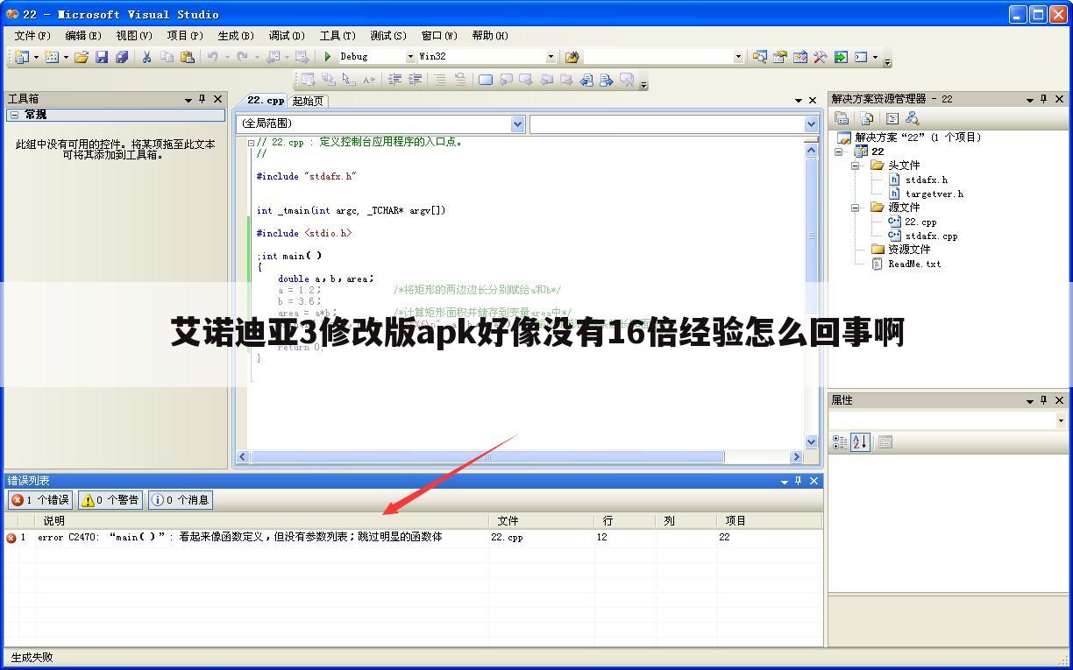Collapse the 常规 toolbox group
This screenshot has width=1073, height=670.
[x=14, y=115]
